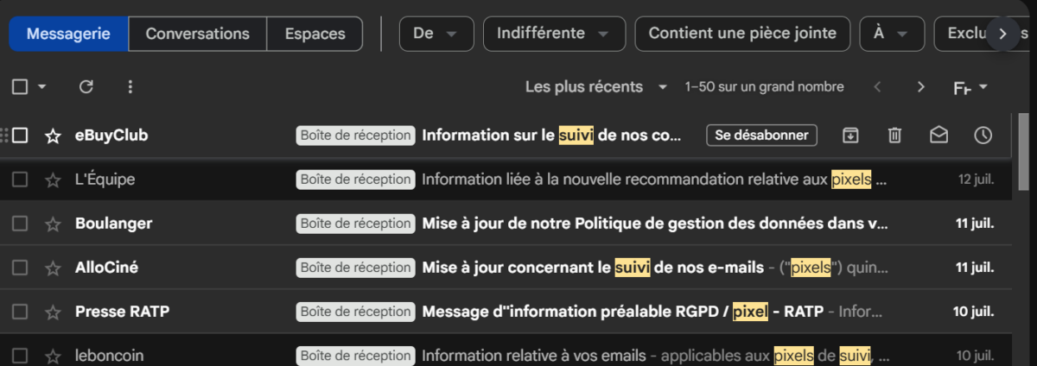The width and height of the screenshot is (1037, 366).
Task: Tick the leboncoin email checkbox
Action: [x=20, y=356]
